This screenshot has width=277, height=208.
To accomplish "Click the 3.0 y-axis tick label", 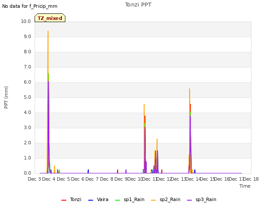I will (x=27, y=128).
